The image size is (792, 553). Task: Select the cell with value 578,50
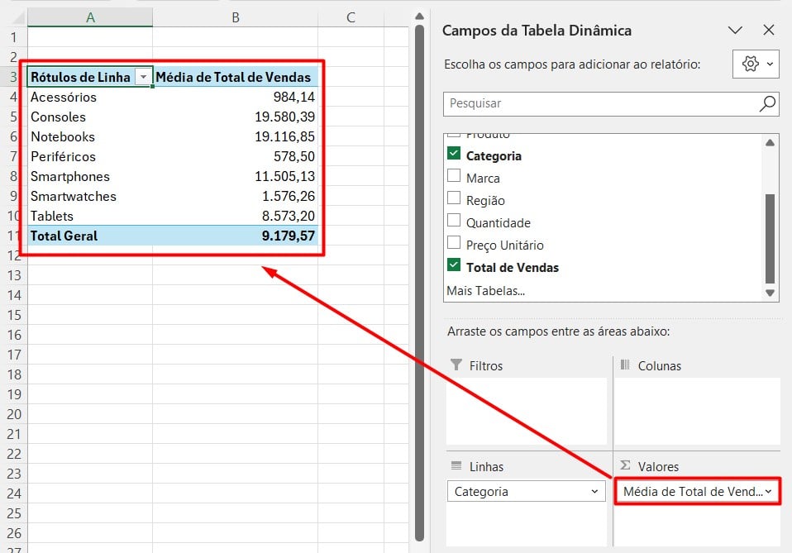pos(236,156)
